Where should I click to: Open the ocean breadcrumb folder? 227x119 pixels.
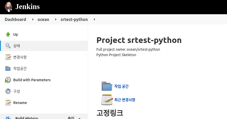(43, 19)
